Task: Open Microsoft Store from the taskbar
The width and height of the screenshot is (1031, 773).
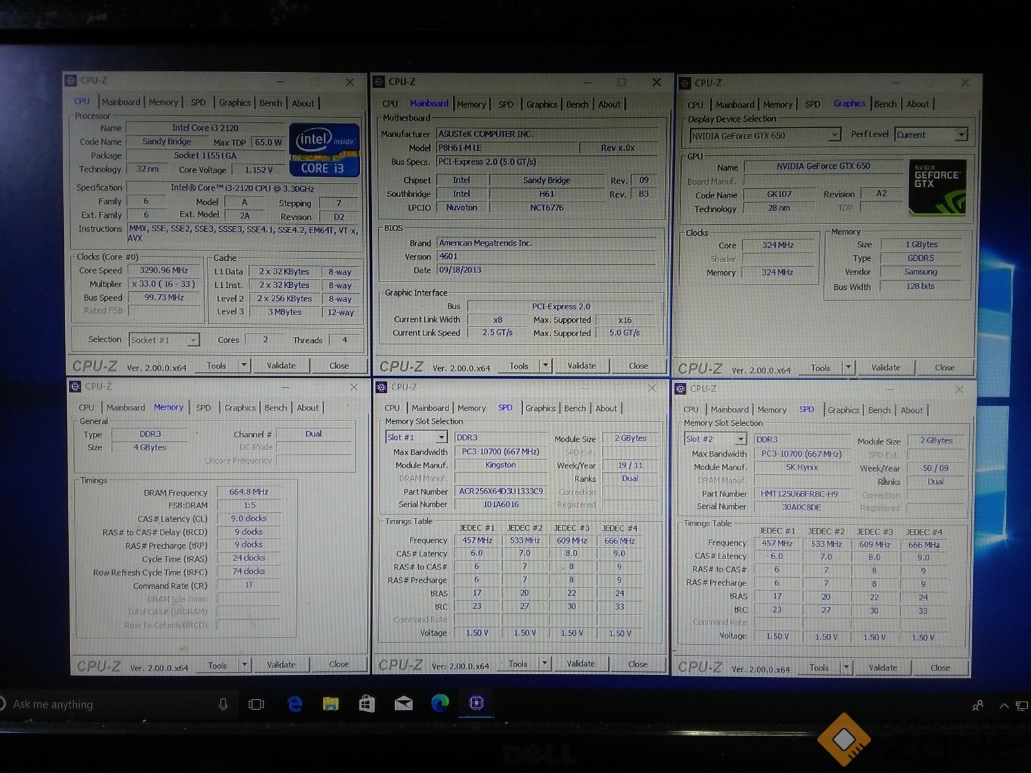Action: click(367, 703)
